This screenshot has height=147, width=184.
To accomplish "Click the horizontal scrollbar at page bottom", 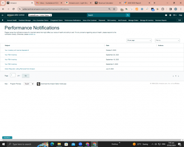I will 92,140.
